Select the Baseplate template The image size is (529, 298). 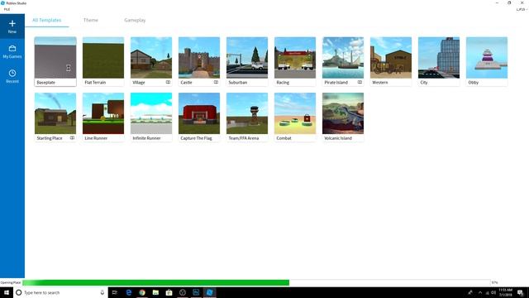click(55, 61)
